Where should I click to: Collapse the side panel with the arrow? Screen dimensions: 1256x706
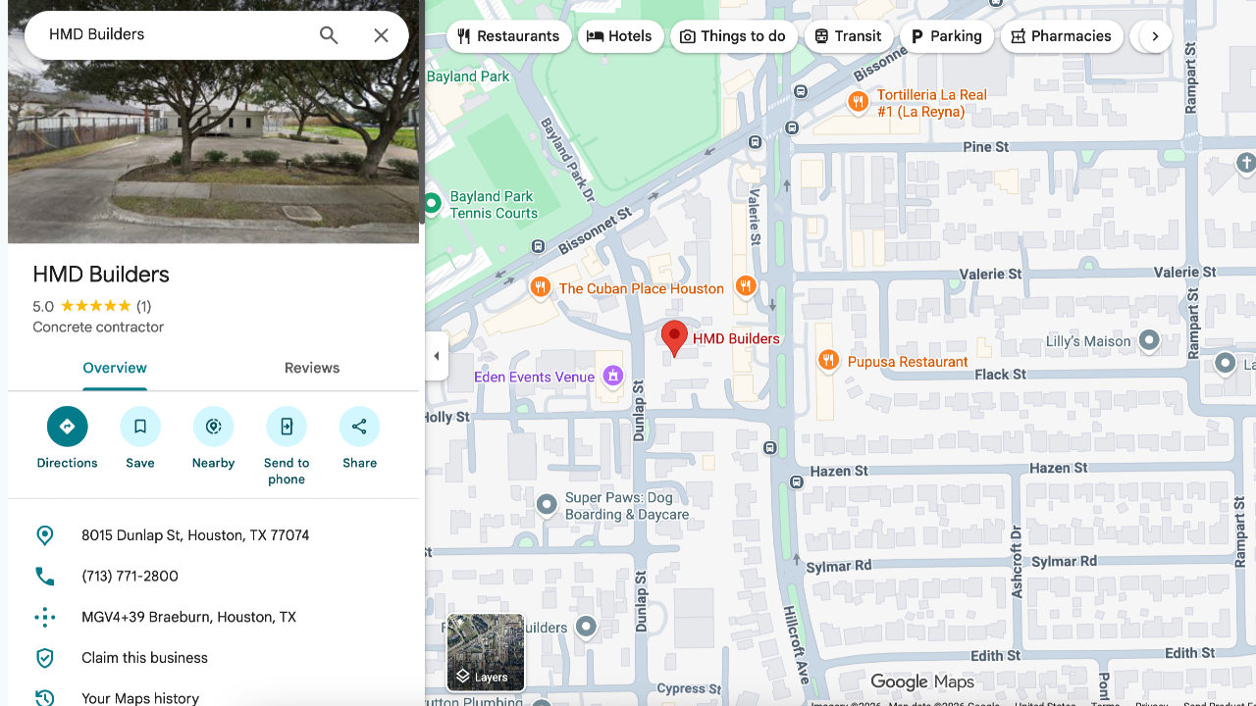(x=437, y=356)
